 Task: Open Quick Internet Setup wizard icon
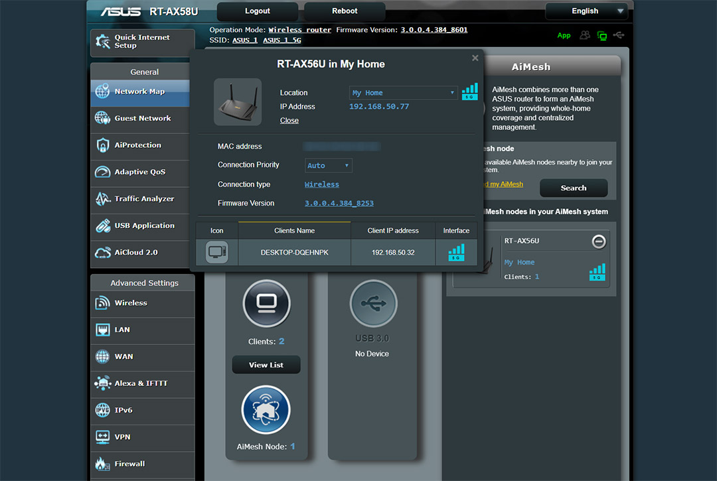tap(102, 42)
